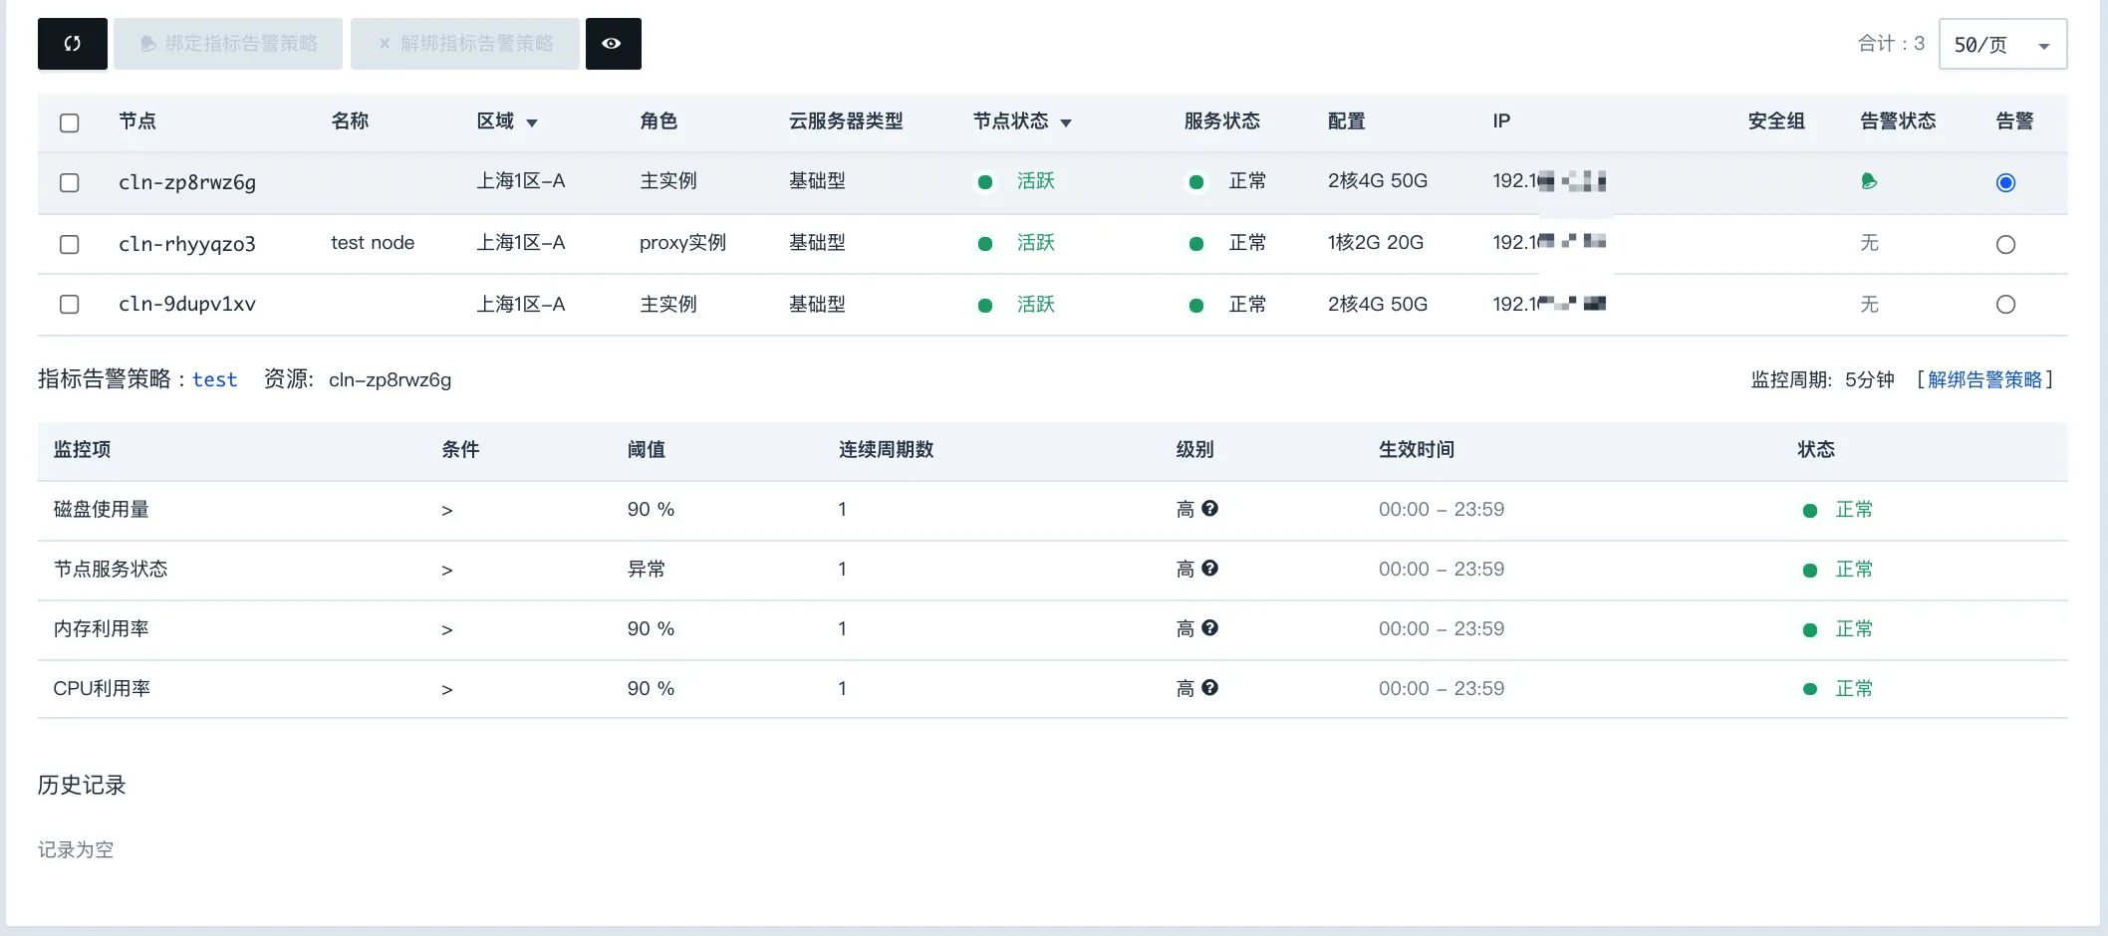Click the help icon on the 内存利用率 row
Image resolution: width=2108 pixels, height=936 pixels.
[1208, 628]
